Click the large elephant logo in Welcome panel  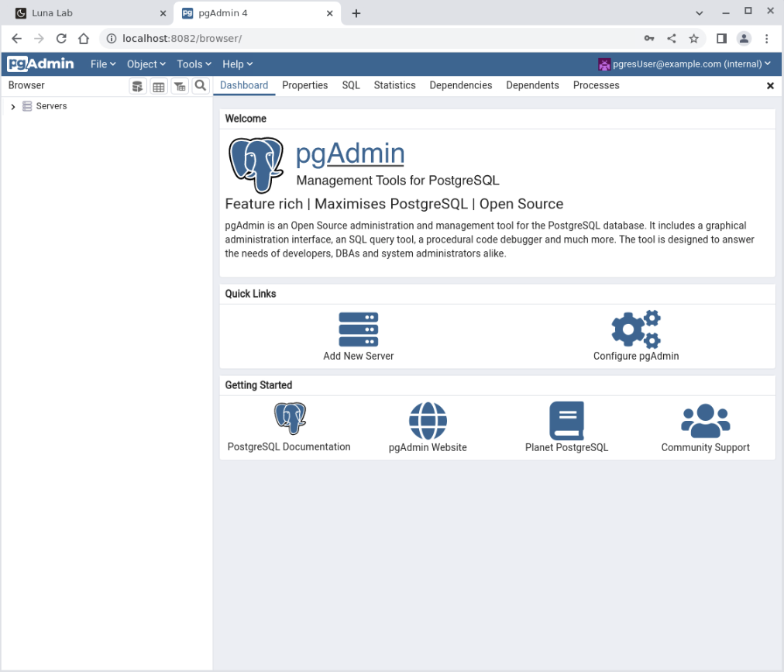256,165
